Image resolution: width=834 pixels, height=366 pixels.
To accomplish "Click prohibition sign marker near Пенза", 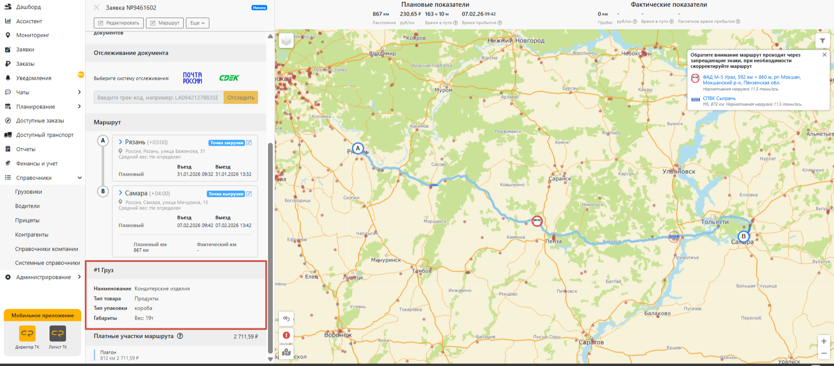I will point(537,221).
